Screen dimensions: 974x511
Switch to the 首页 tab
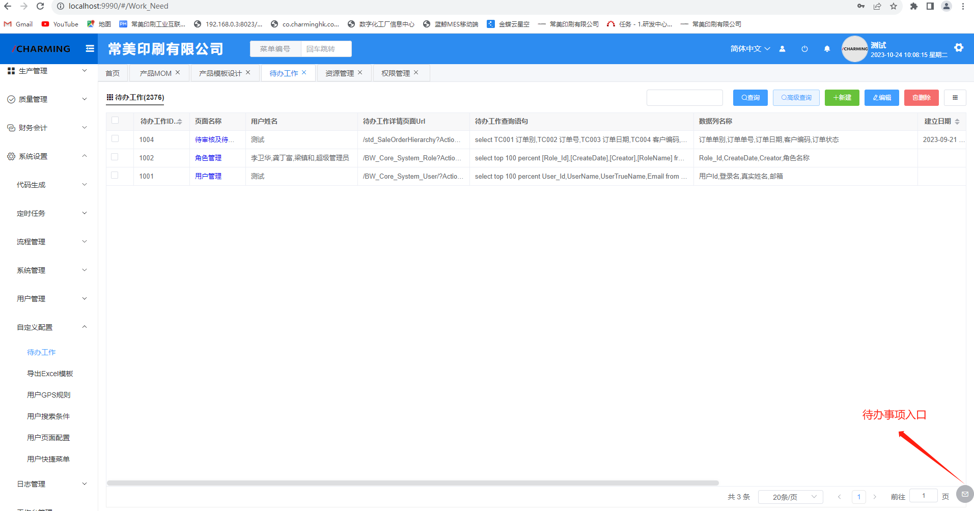pyautogui.click(x=113, y=73)
